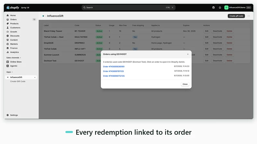Click the InfluenceGift app breadcrumb icon
The width and height of the screenshot is (257, 144).
[x=43, y=16]
